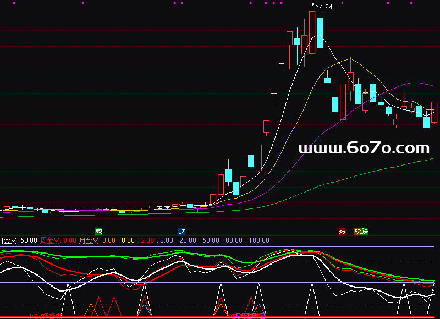Click the green 减 marker icon
440x319 pixels.
point(98,231)
